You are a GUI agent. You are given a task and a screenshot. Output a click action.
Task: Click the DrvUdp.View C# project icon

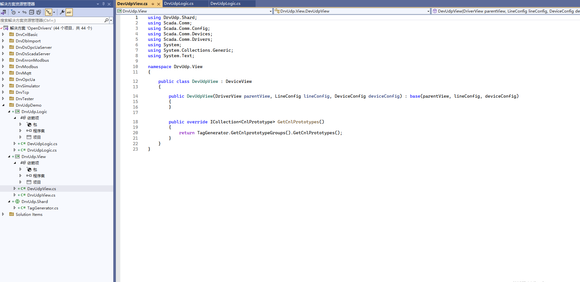17,156
